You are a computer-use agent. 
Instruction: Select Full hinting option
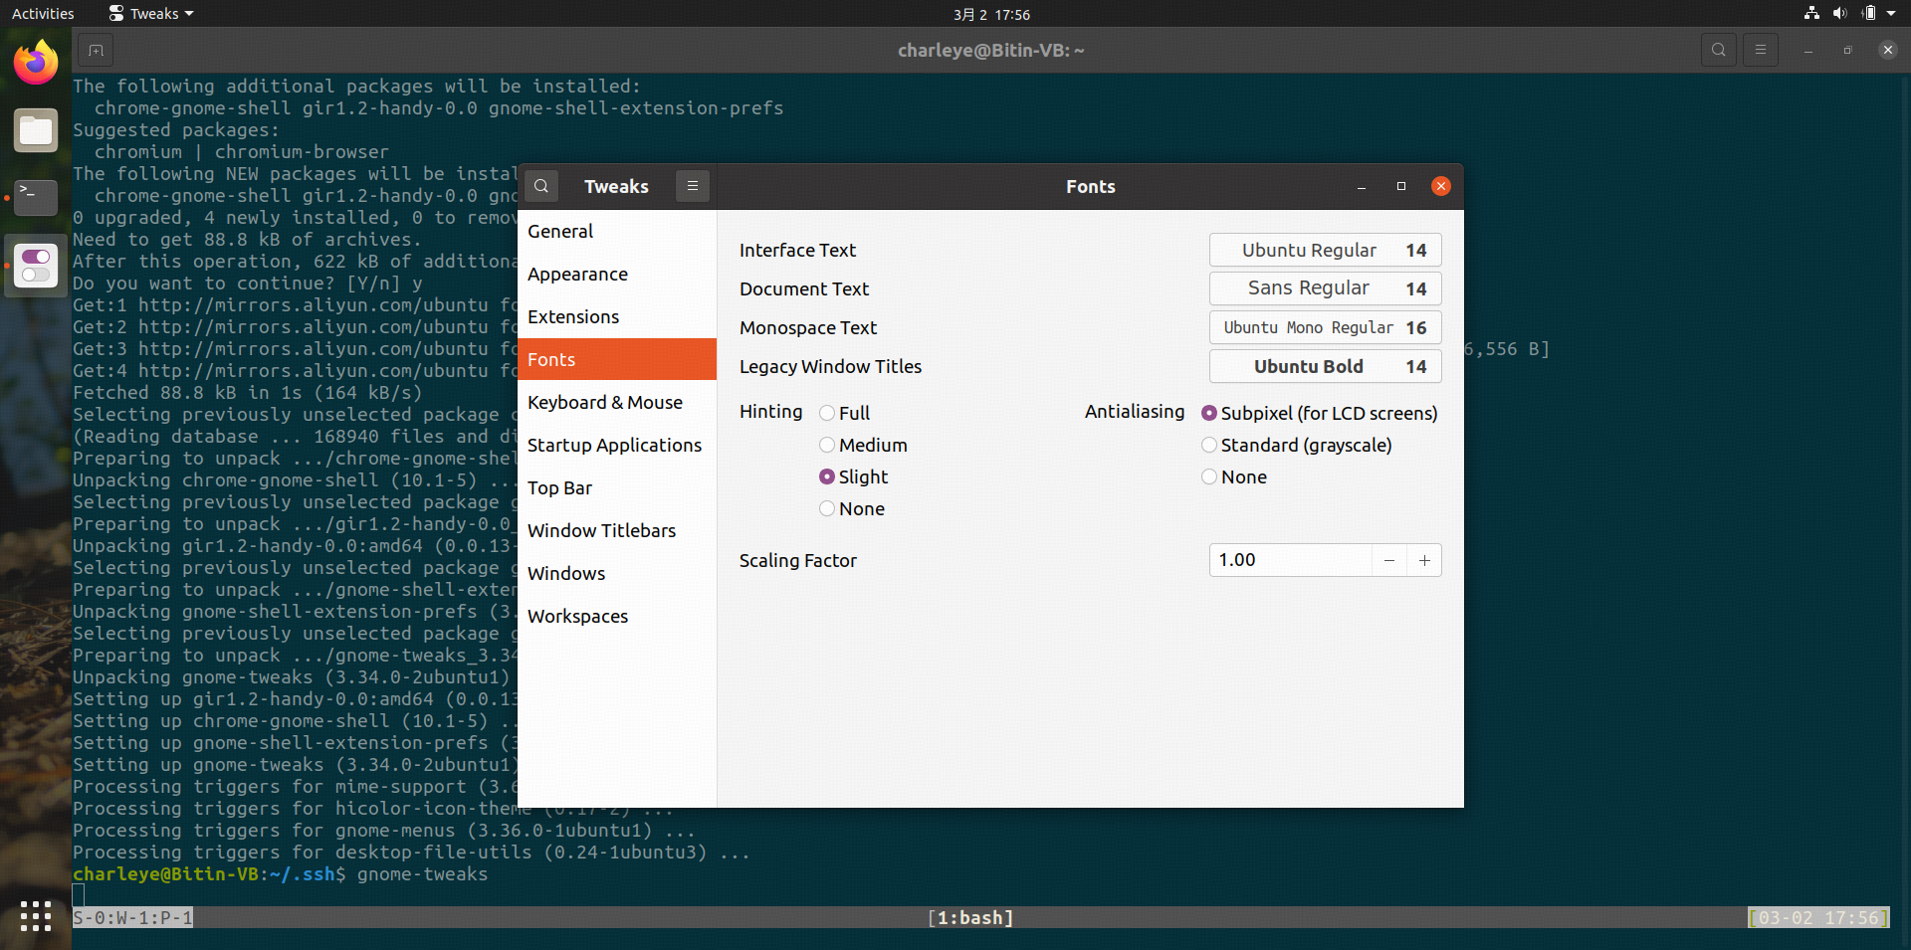click(x=827, y=413)
